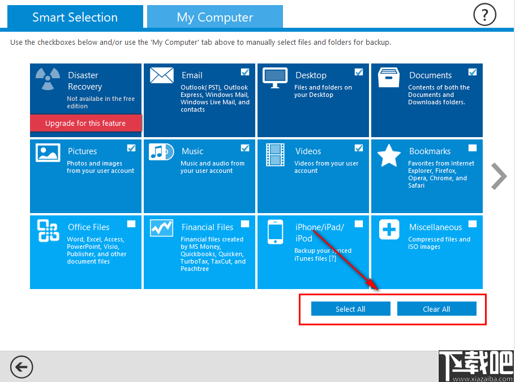Click the Email envelope icon
This screenshot has height=382, width=515.
162,75
